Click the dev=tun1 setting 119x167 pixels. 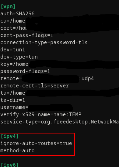tap(13, 50)
